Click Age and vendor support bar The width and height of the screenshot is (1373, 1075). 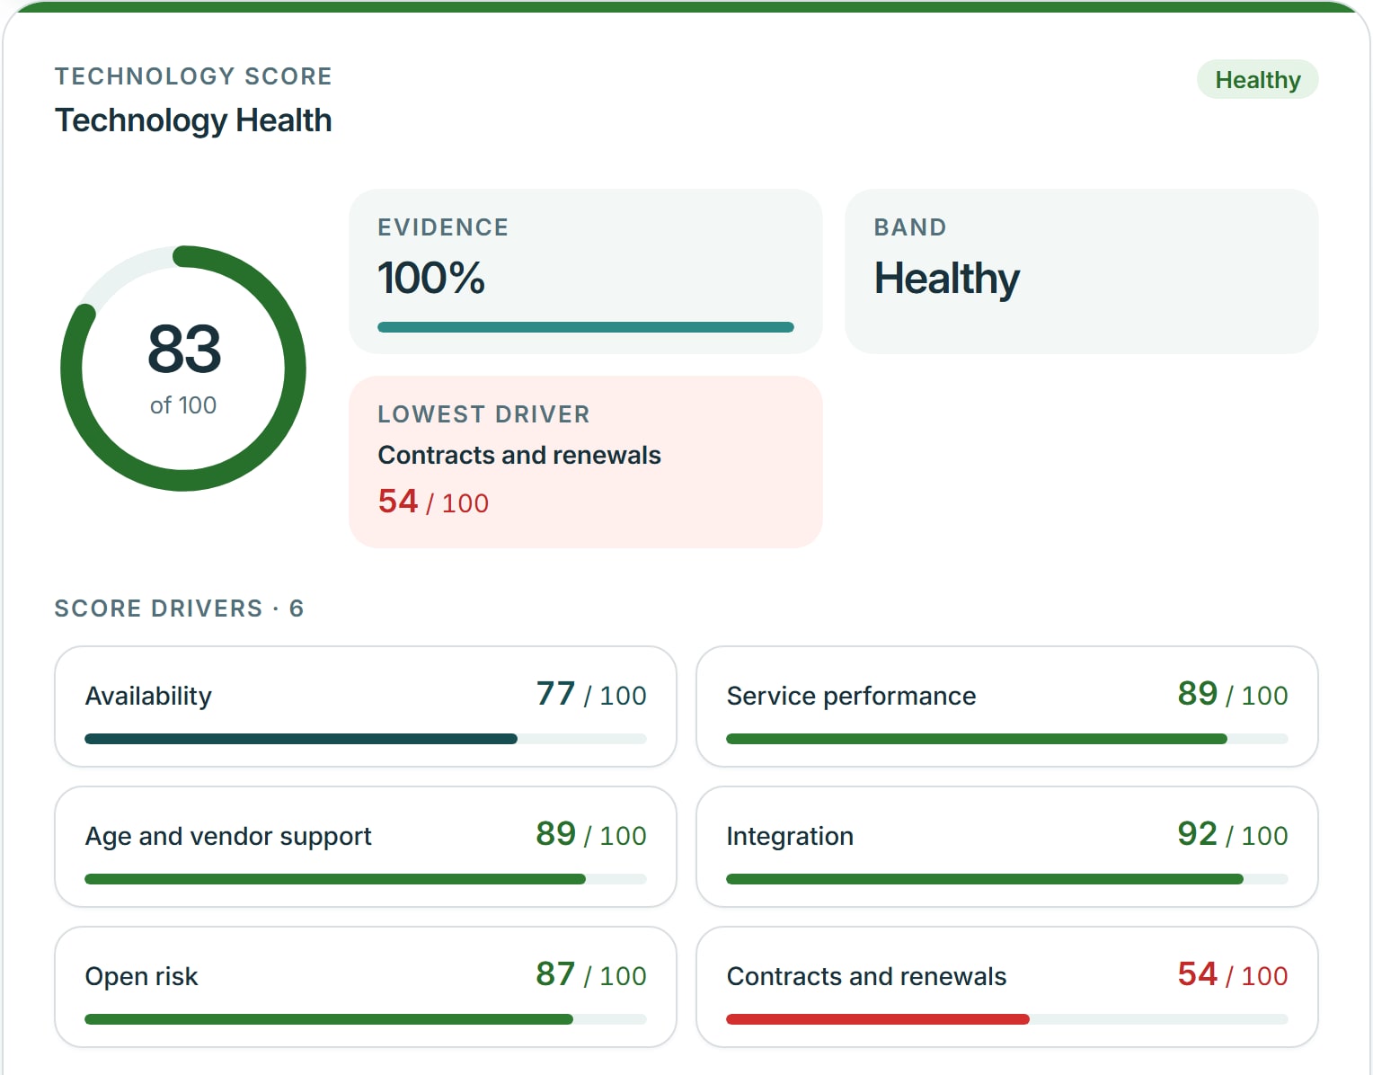pos(366,879)
